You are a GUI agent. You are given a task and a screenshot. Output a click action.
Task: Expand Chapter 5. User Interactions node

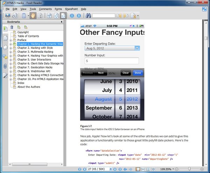[x=11, y=60]
